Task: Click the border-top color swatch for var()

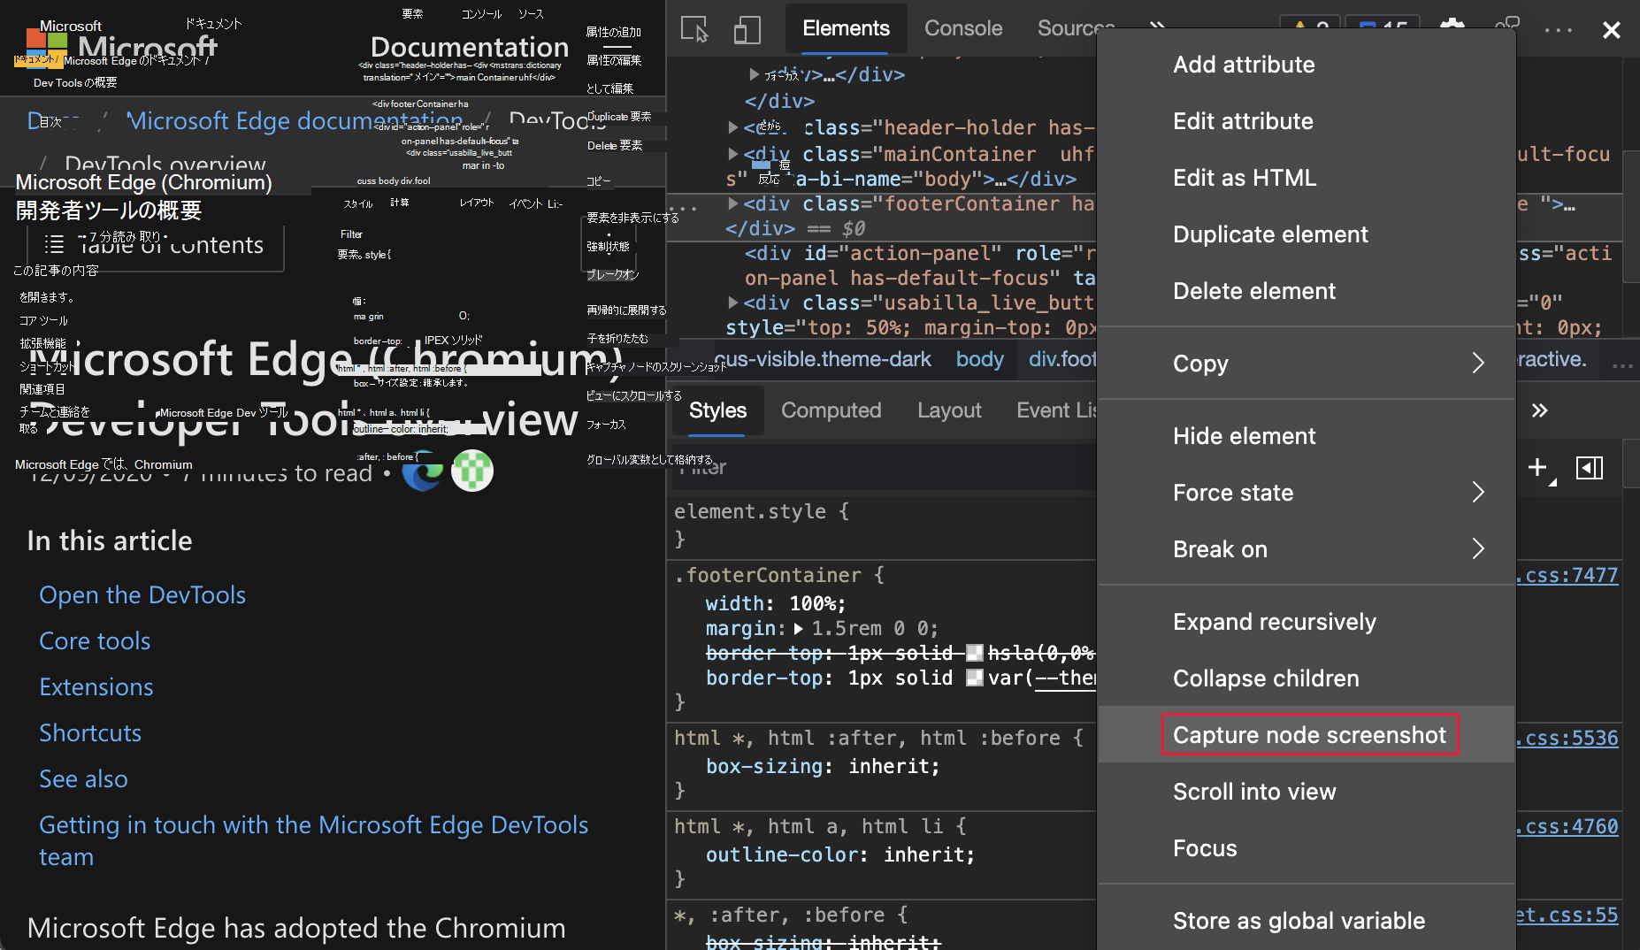Action: pos(974,678)
